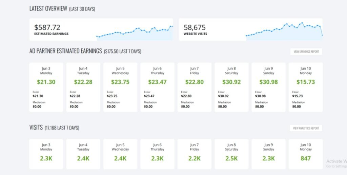This screenshot has height=175, width=347.
Task: Click the View Analytics Report button
Action: tap(306, 128)
